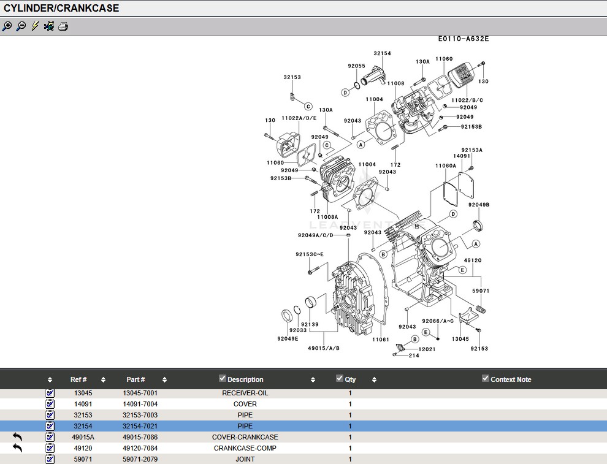Click the back arrow icon beside 49015A
The image size is (607, 464).
pyautogui.click(x=17, y=437)
